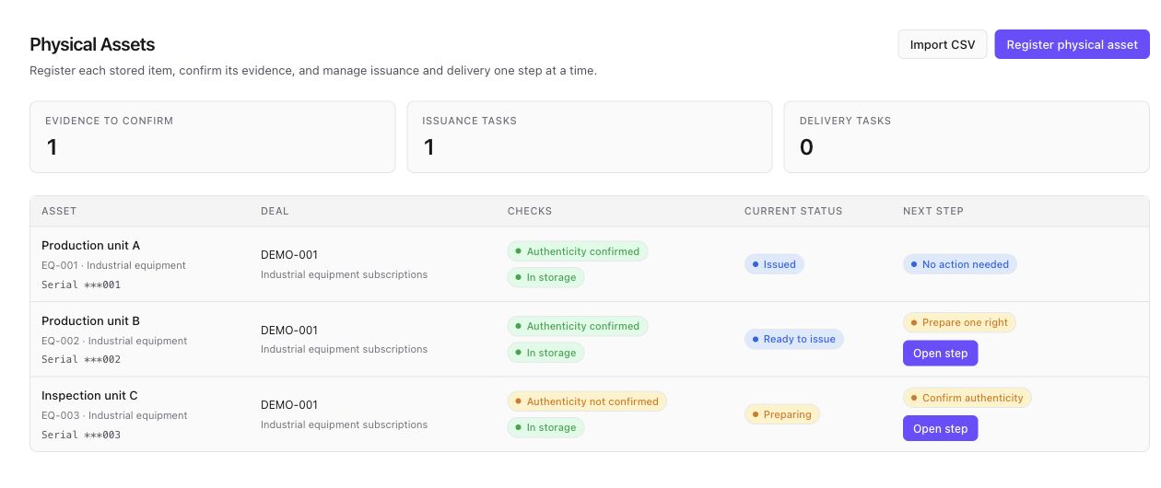Select Production unit B asset name
Screen dimensions: 1161x488
pos(90,321)
